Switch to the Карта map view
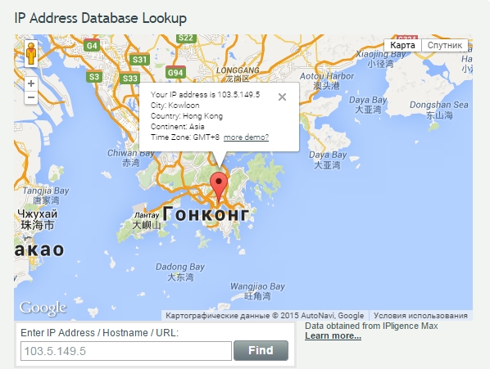 point(402,45)
